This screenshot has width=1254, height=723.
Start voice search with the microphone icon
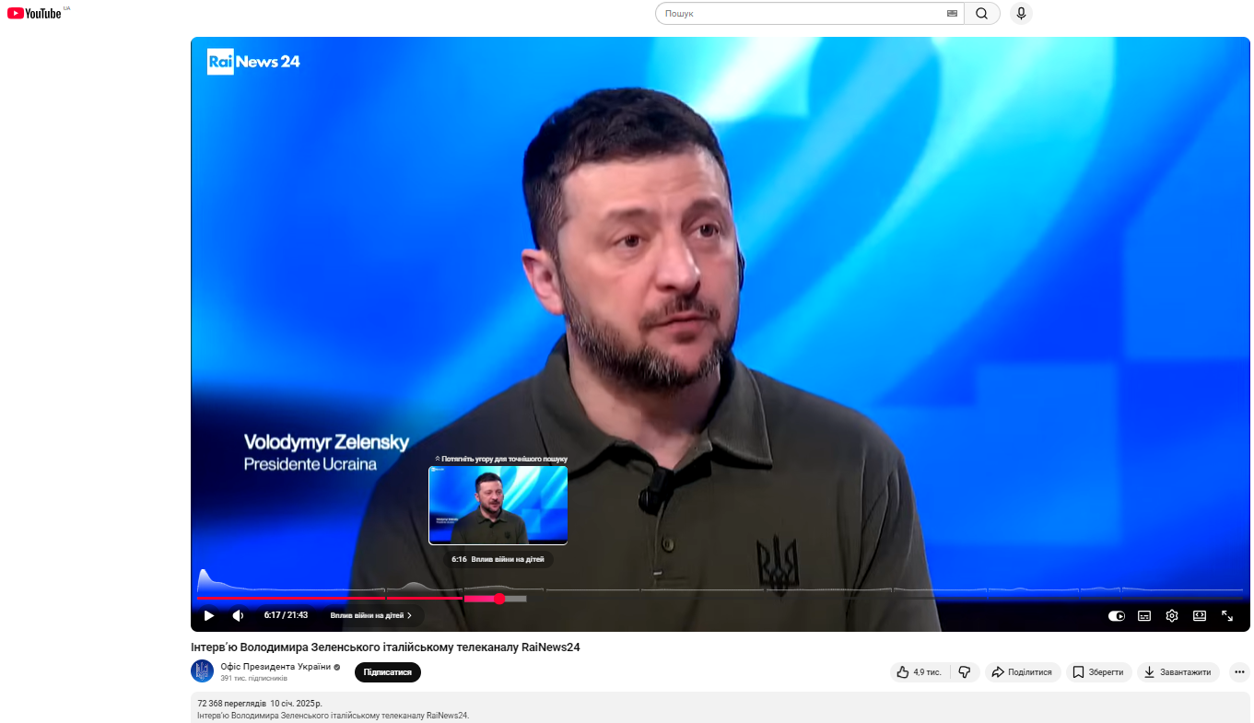point(1020,13)
